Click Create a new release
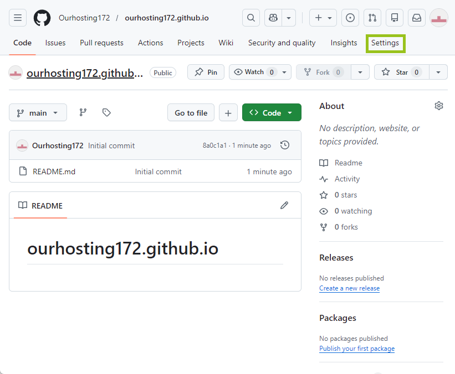 click(x=349, y=288)
